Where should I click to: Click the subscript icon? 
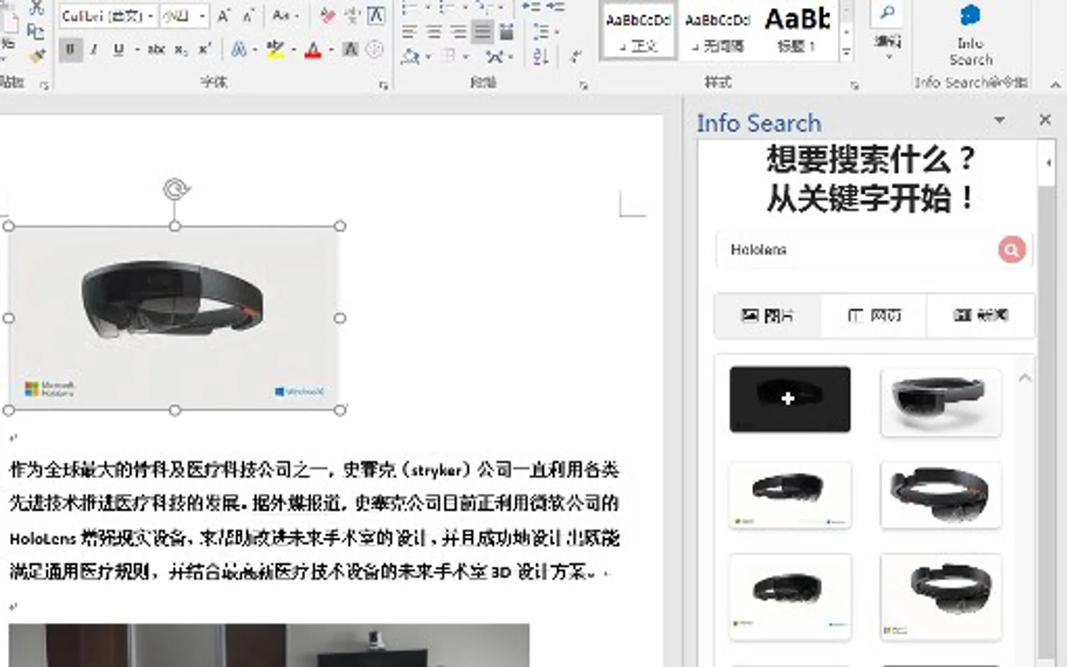[181, 49]
